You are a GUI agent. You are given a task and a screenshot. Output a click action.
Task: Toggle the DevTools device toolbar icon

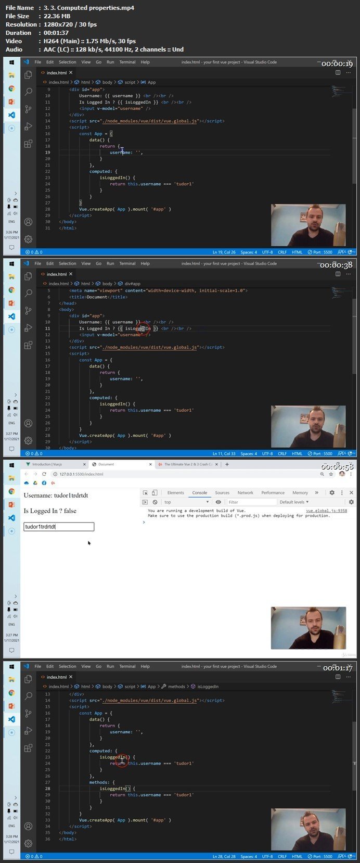click(x=155, y=492)
